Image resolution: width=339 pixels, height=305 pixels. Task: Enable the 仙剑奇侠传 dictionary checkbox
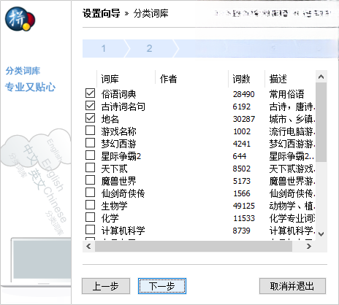[x=90, y=193]
